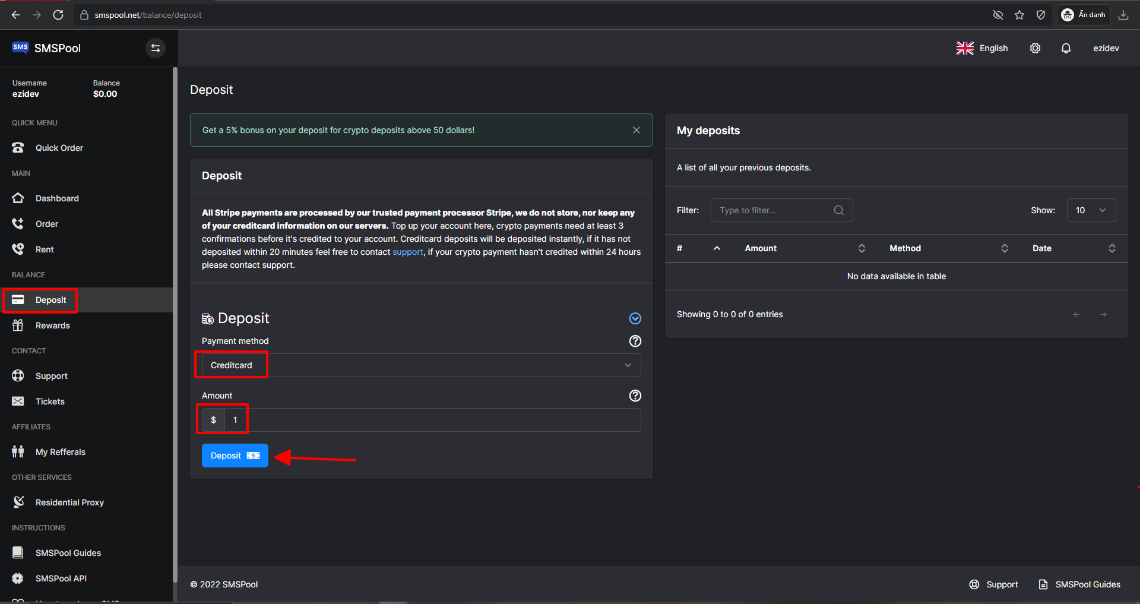1140x604 pixels.
Task: Click Payment method help question icon
Action: click(635, 341)
